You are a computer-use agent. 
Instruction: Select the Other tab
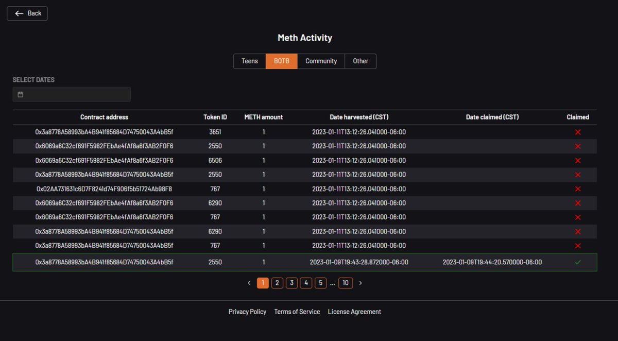pos(360,61)
